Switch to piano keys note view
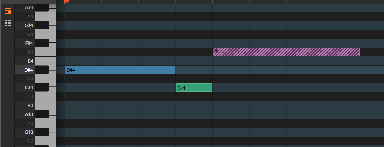The width and height of the screenshot is (384, 147). pyautogui.click(x=8, y=11)
